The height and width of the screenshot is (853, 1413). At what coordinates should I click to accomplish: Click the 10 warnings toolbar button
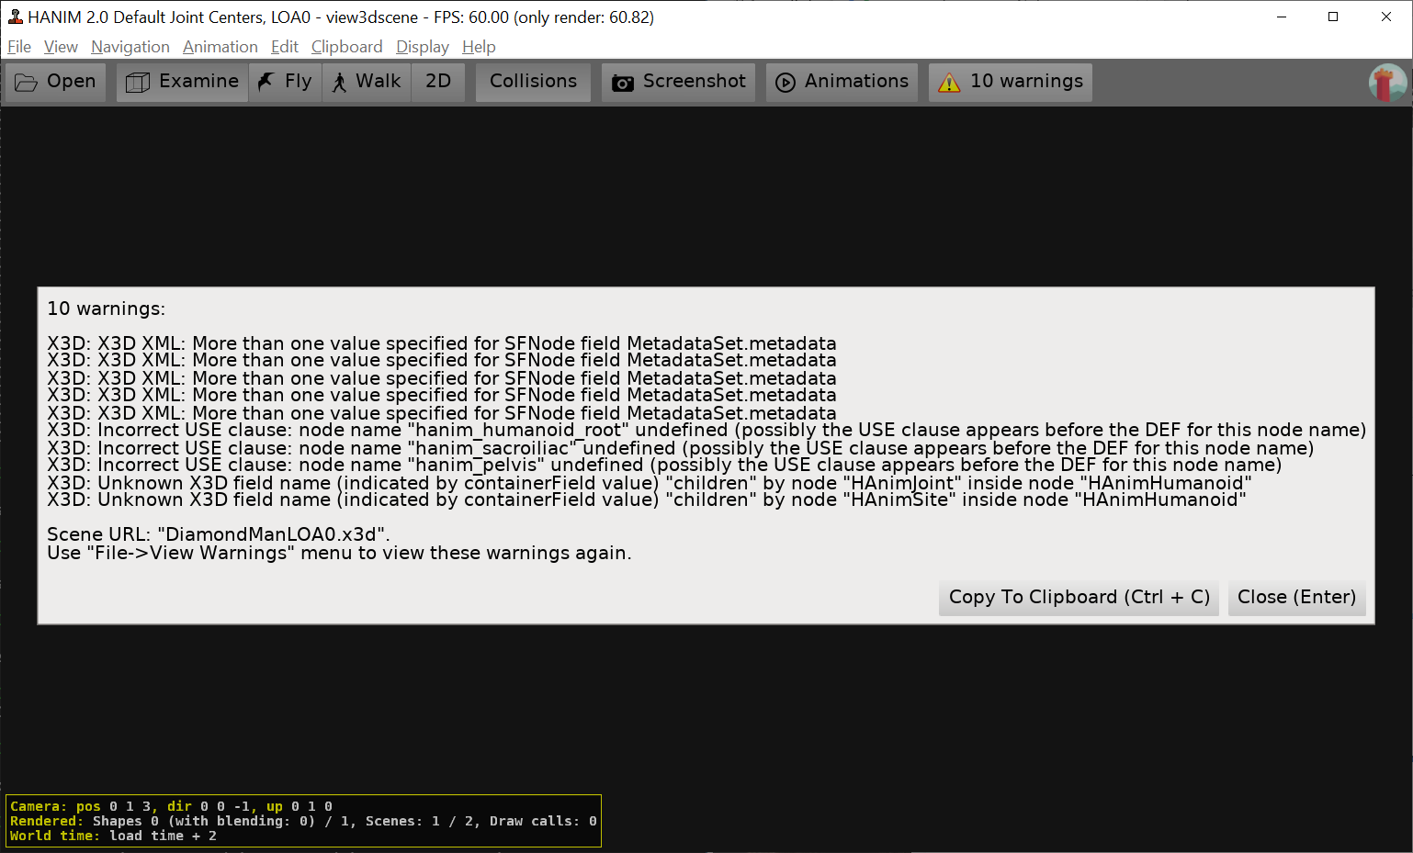coord(1011,82)
